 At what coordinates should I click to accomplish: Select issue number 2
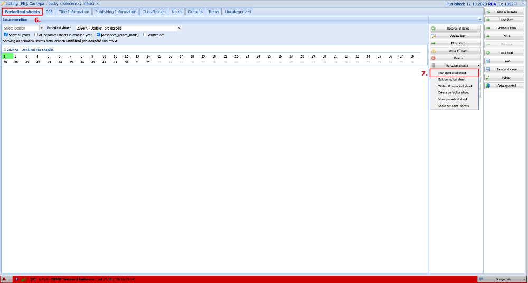point(15,56)
